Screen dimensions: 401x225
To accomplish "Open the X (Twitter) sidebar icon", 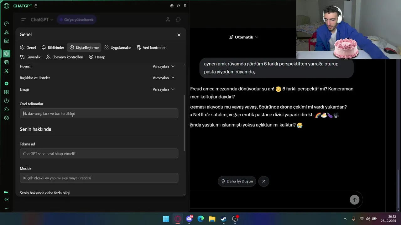I will pyautogui.click(x=6, y=71).
